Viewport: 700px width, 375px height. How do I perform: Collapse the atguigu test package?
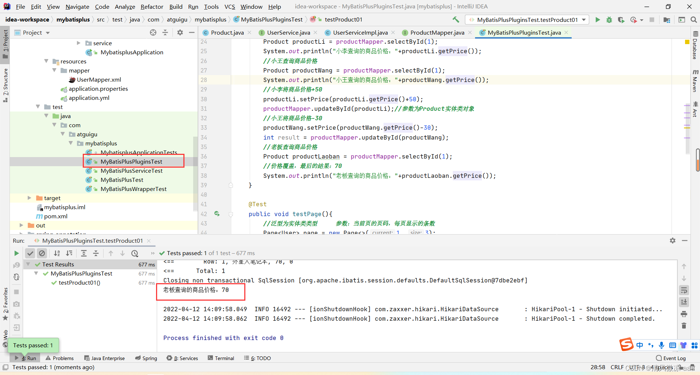click(63, 134)
